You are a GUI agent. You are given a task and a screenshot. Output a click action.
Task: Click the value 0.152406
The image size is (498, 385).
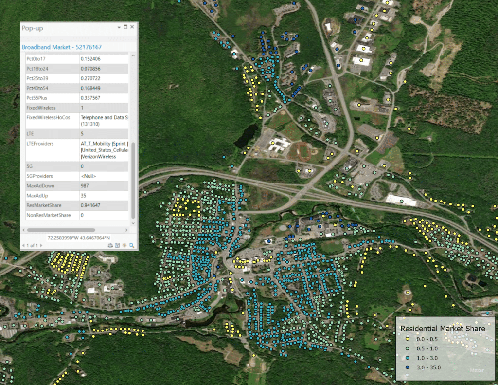(90, 59)
